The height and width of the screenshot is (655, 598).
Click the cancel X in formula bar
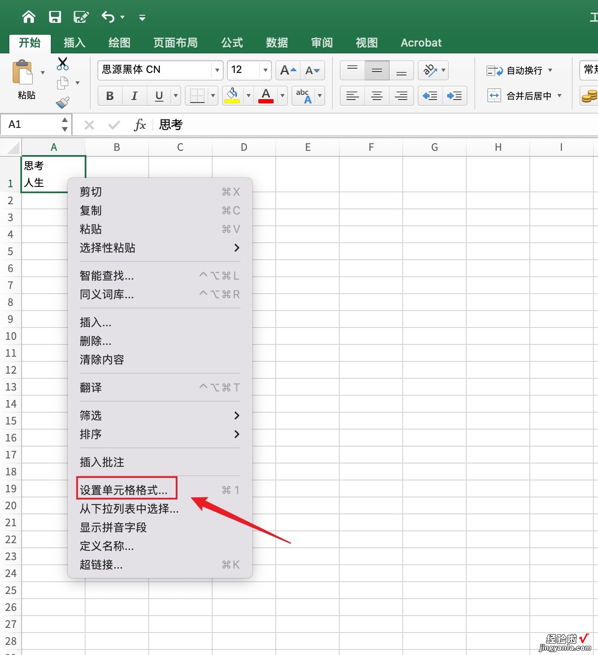(89, 125)
